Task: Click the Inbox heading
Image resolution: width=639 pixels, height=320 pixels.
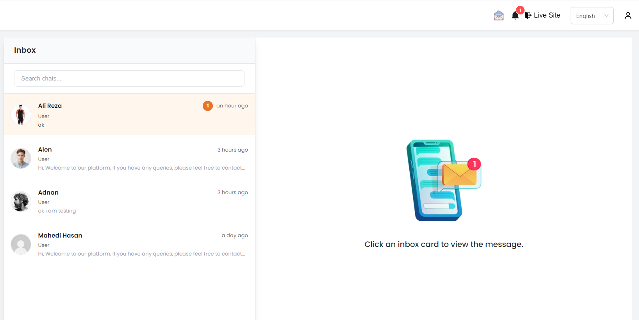Action: pyautogui.click(x=25, y=50)
